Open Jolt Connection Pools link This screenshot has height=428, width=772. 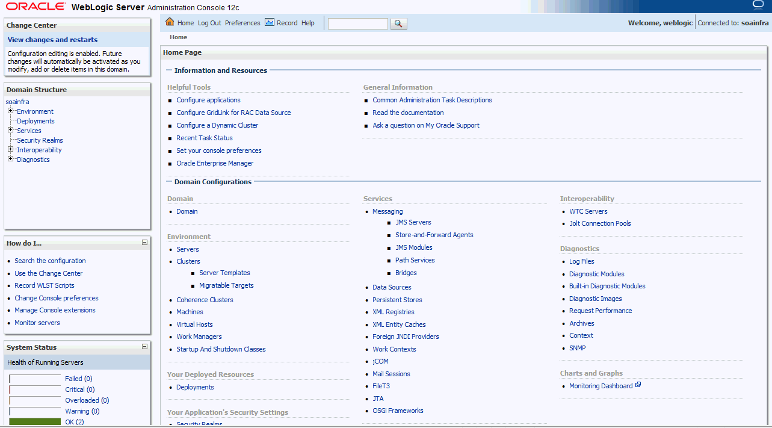click(600, 223)
